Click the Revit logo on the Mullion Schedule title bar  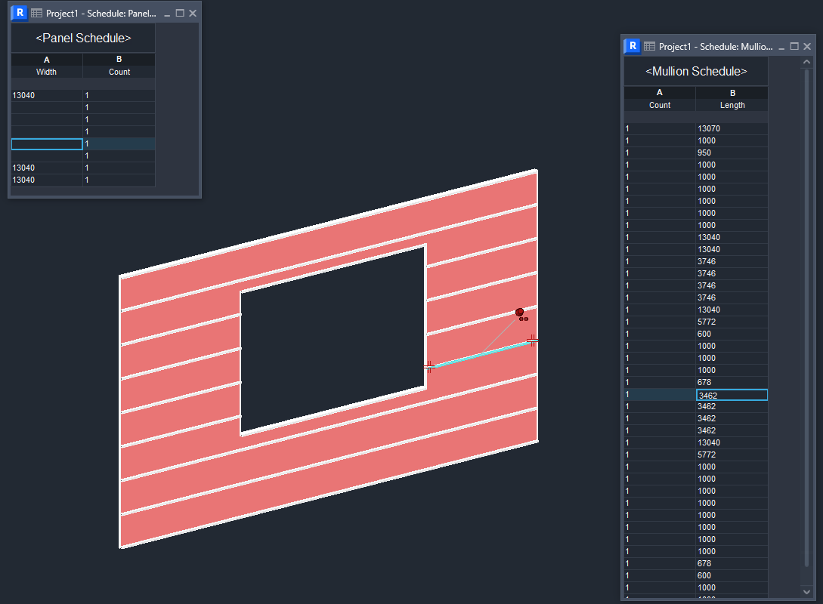[632, 45]
